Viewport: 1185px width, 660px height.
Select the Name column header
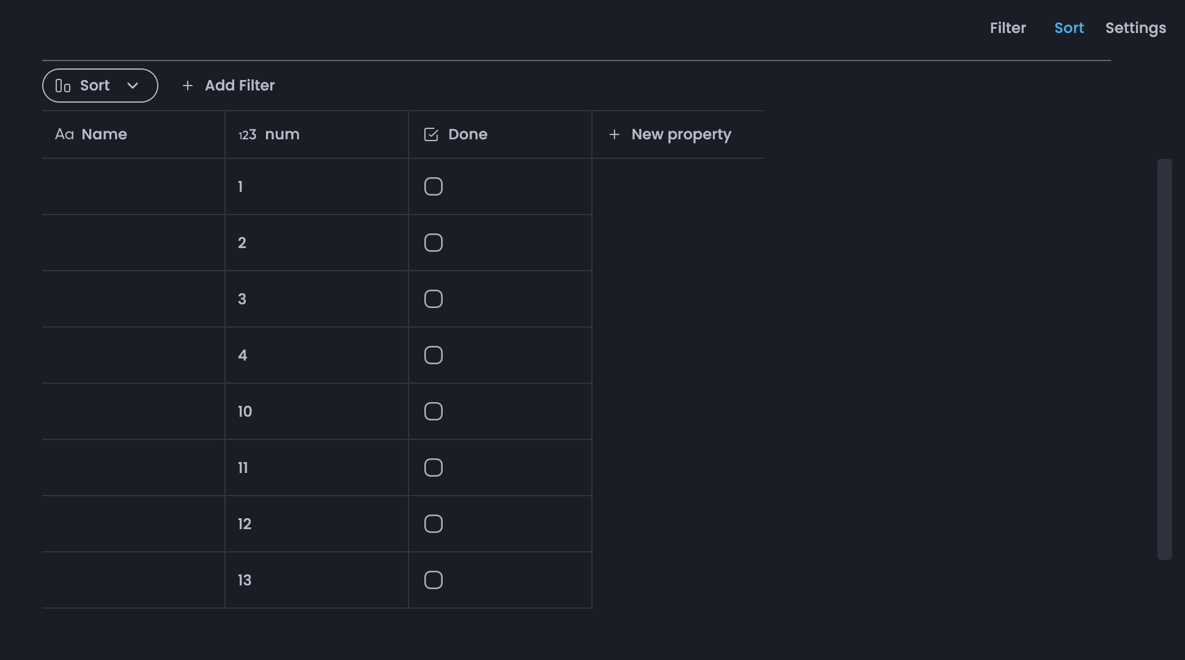click(104, 134)
